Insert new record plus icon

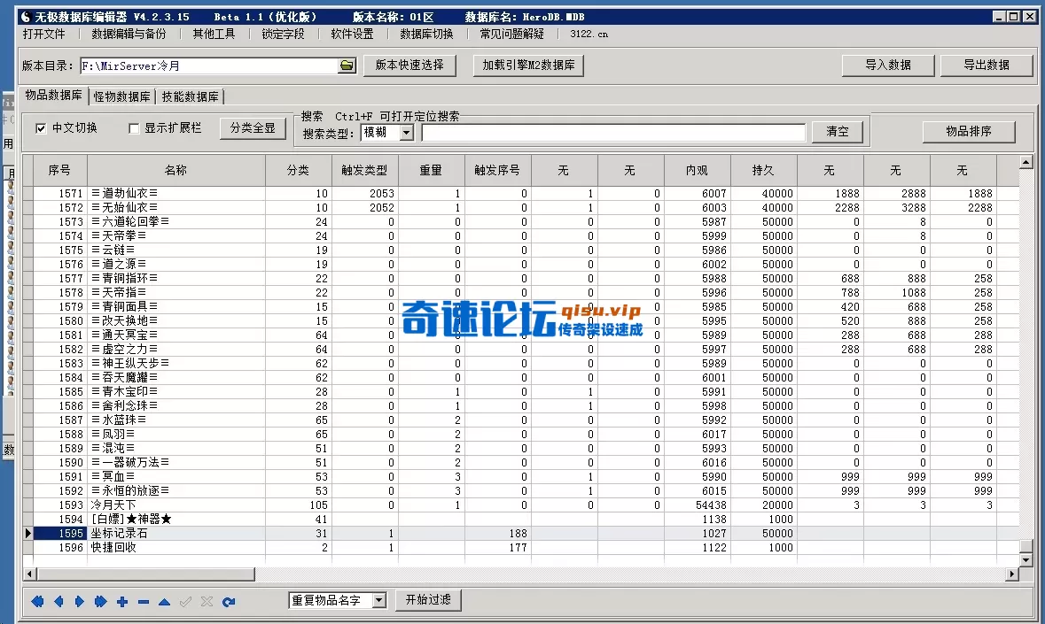[x=122, y=601]
